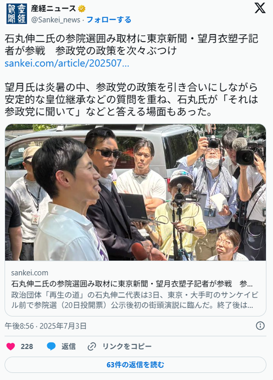Open the X logo icon
This screenshot has width=273, height=380.
click(260, 8)
